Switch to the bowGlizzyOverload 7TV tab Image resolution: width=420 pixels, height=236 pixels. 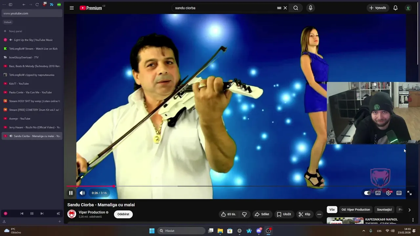(32, 57)
